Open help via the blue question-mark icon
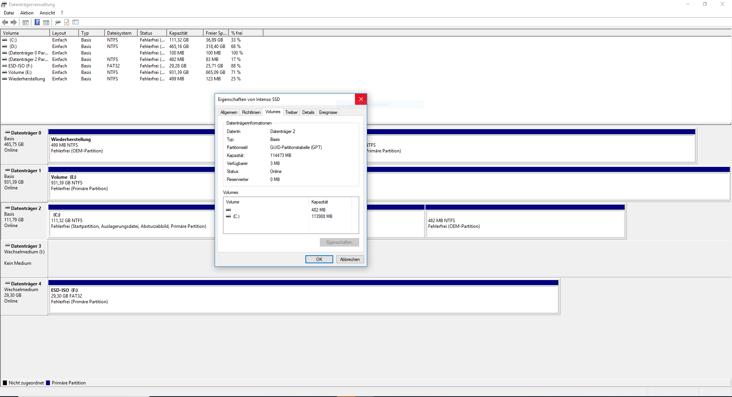732x397 pixels. tap(37, 22)
